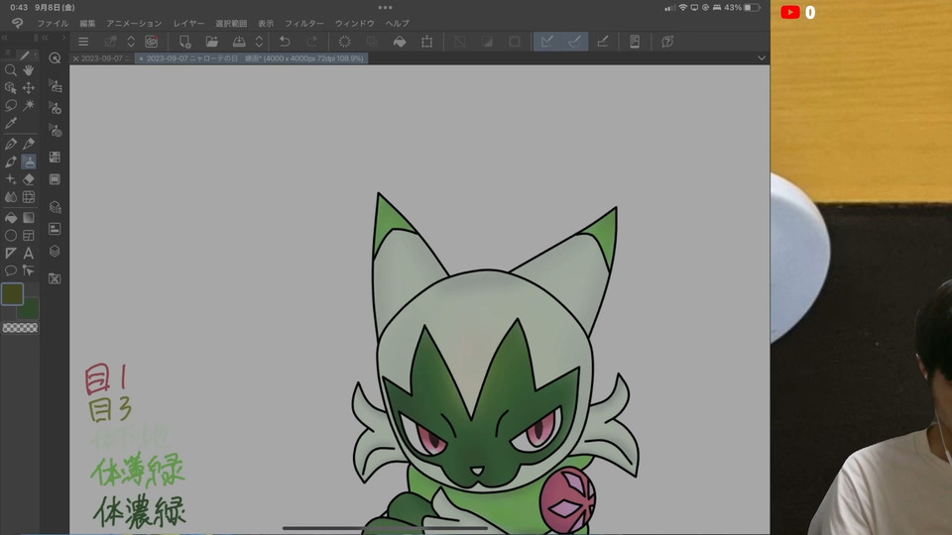Select the Gradient tool
Screen dimensions: 952x535
[29, 217]
